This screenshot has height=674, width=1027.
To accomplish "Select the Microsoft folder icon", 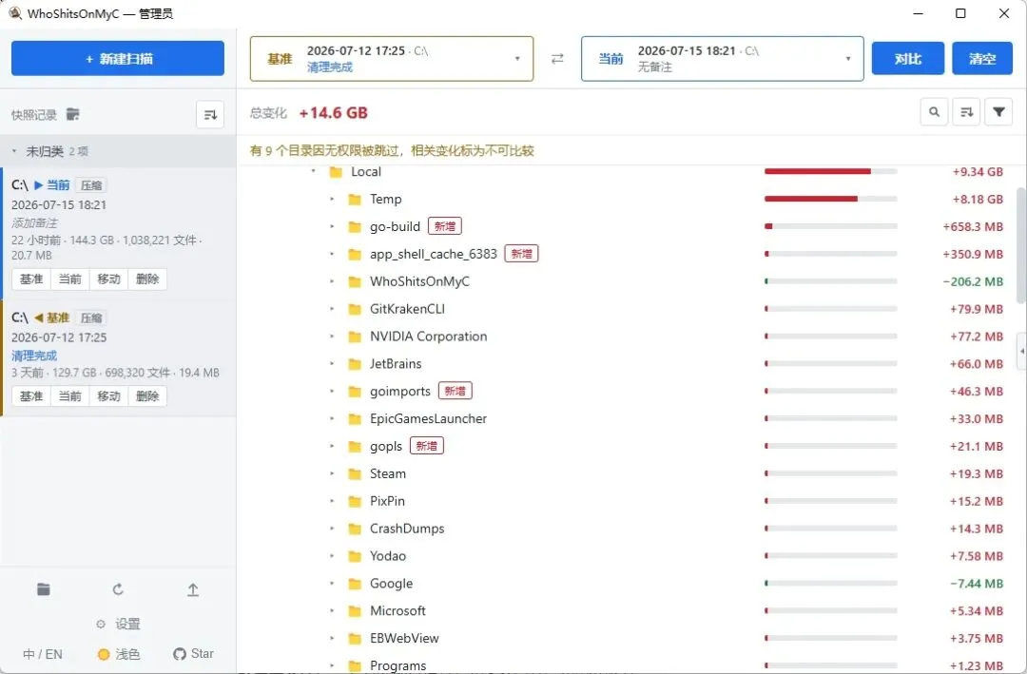I will (x=355, y=612).
